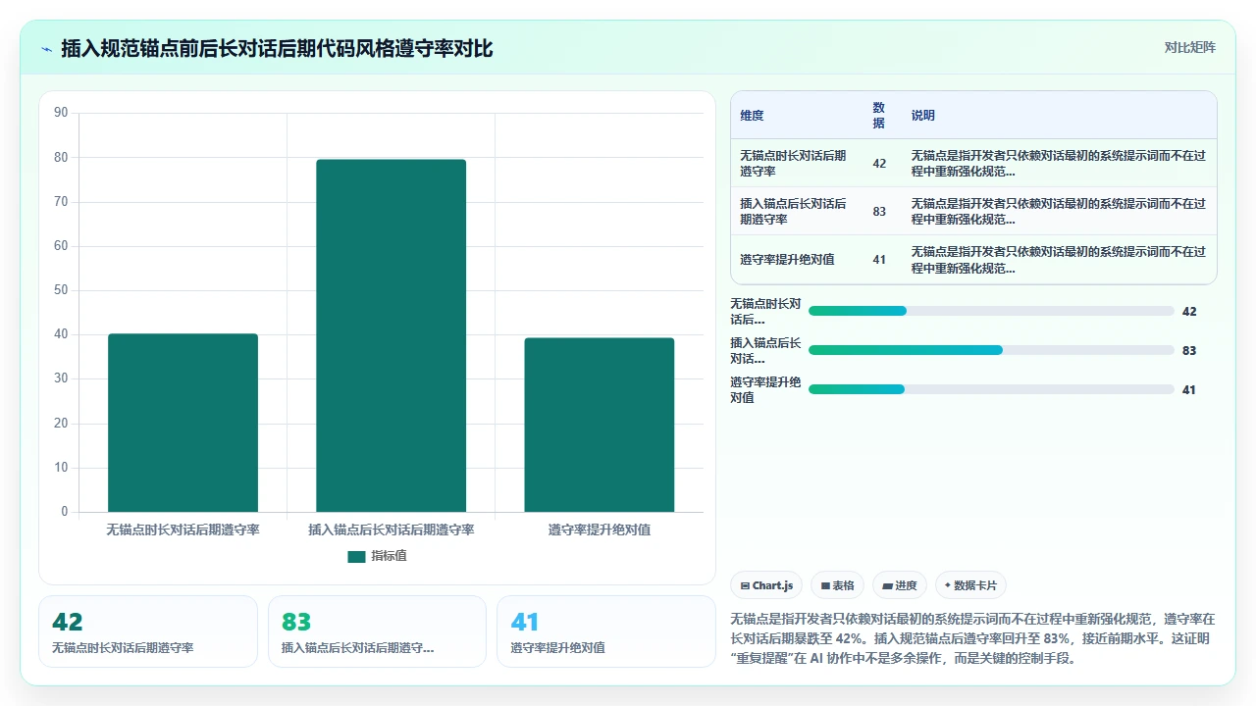The image size is (1256, 706).
Task: Click the y-axis value 90
Action: coord(61,113)
